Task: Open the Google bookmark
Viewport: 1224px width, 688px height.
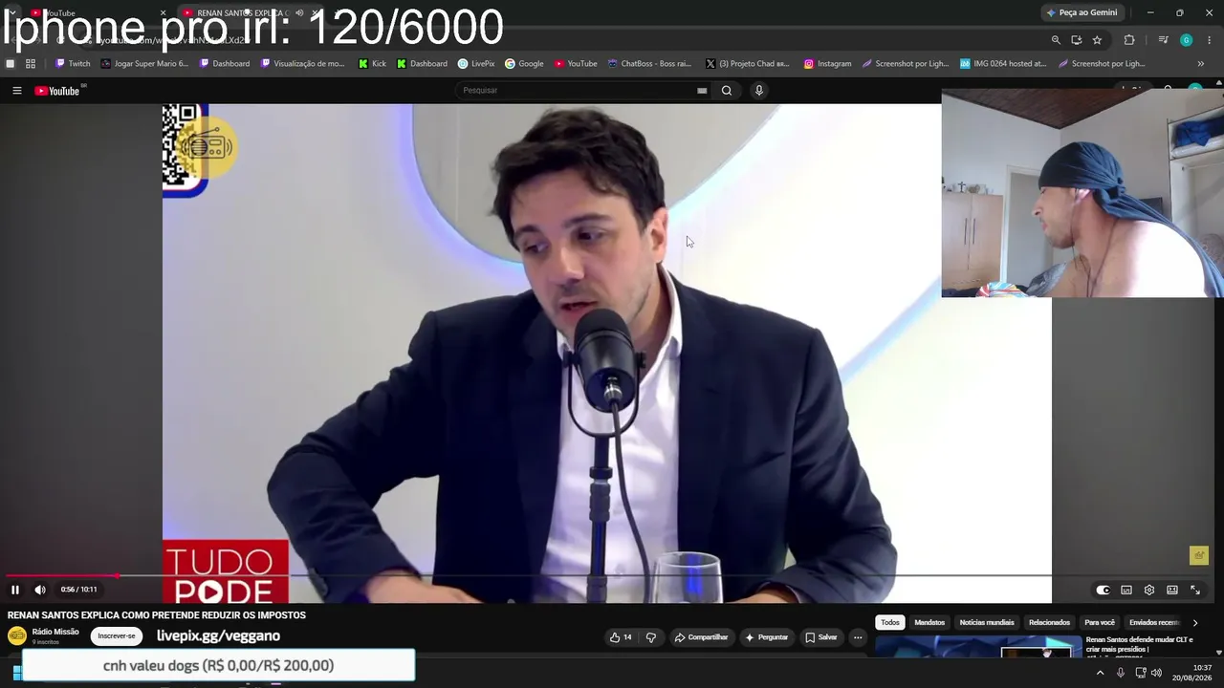Action: tap(524, 64)
